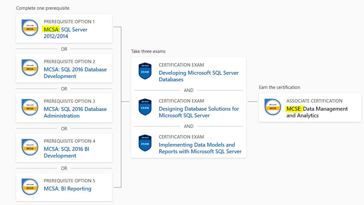Click the MCSA badge beside SQL 2016 BI Development
The width and height of the screenshot is (364, 205).
[x=30, y=147]
